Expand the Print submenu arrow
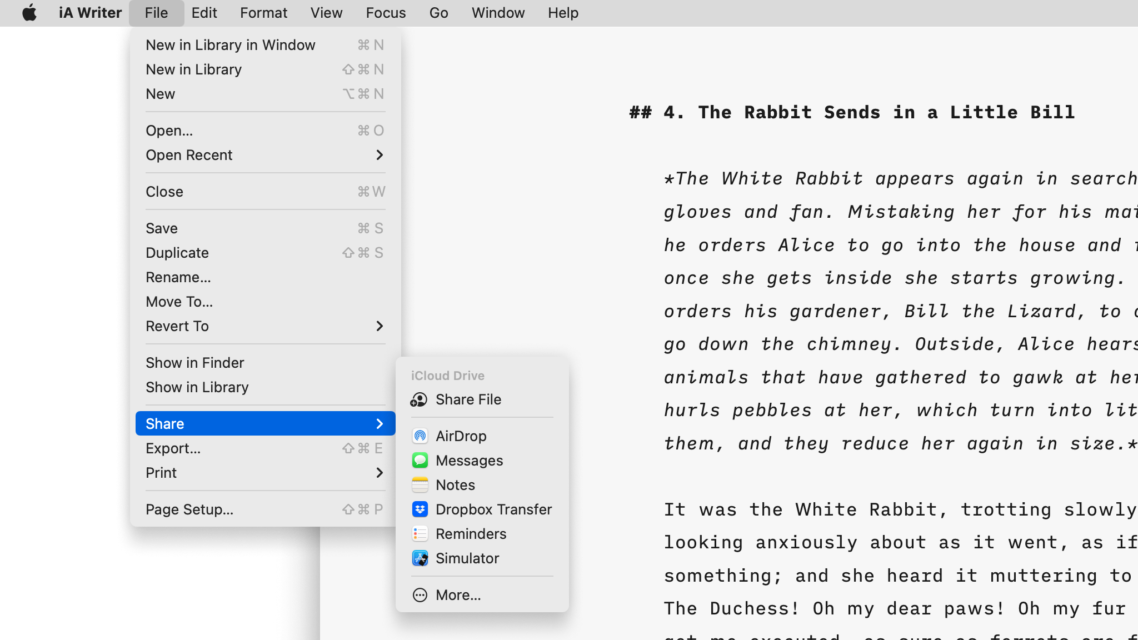The image size is (1138, 640). (x=380, y=473)
